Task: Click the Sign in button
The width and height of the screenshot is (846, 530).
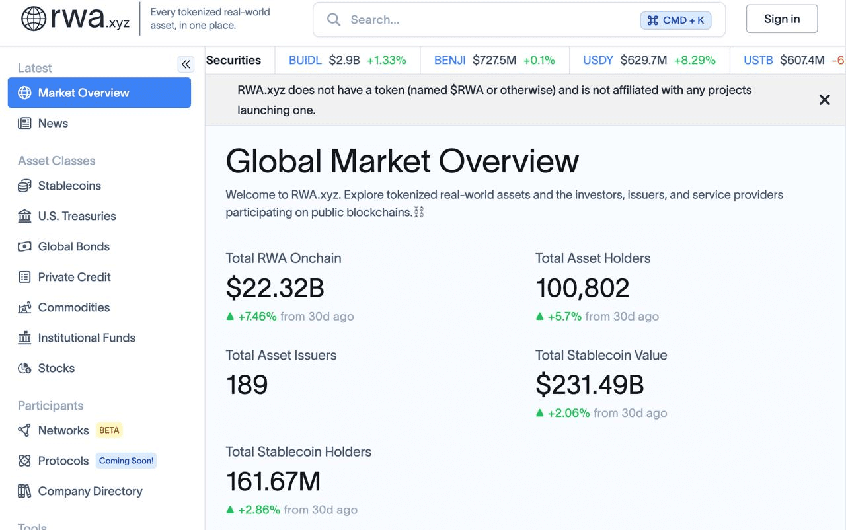Action: coord(782,19)
